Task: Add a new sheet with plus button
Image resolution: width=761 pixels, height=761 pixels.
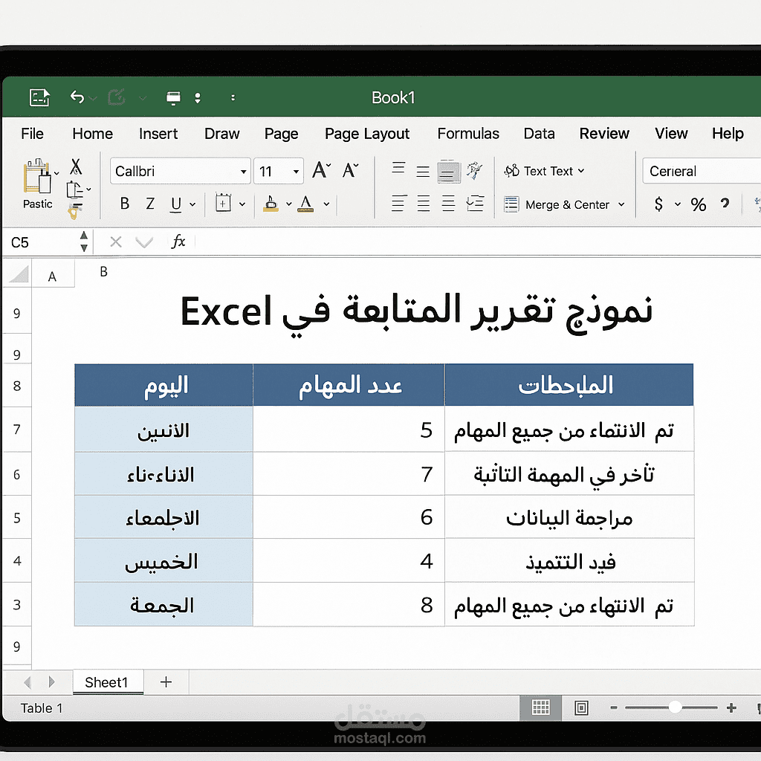Action: point(166,682)
